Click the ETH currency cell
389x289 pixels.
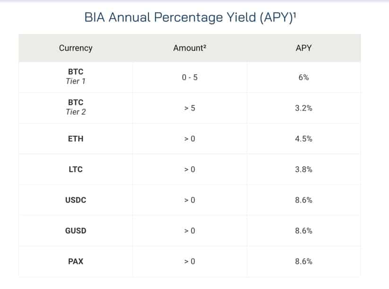pos(76,139)
